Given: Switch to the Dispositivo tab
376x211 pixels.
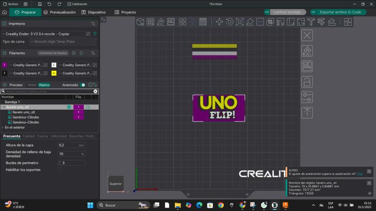Looking at the screenshot, I should 94,12.
